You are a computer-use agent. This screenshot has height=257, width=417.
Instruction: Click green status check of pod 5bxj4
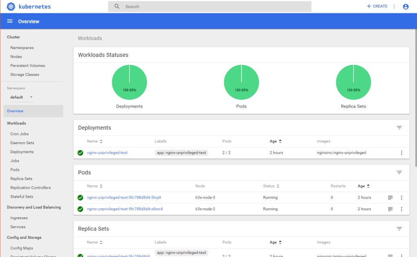coord(80,198)
